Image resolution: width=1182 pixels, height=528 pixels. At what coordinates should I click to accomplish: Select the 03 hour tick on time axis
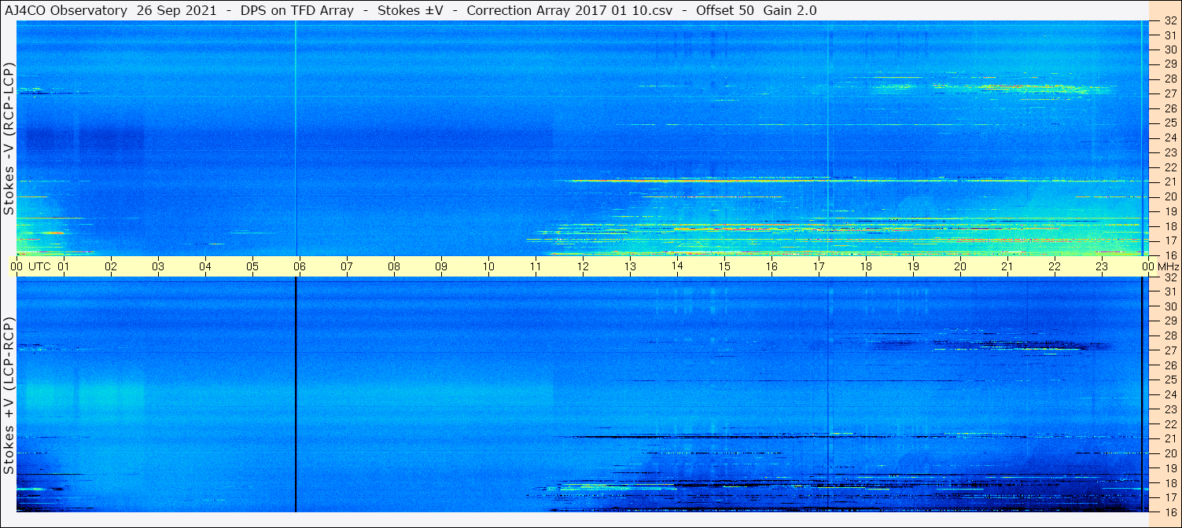[x=158, y=266]
